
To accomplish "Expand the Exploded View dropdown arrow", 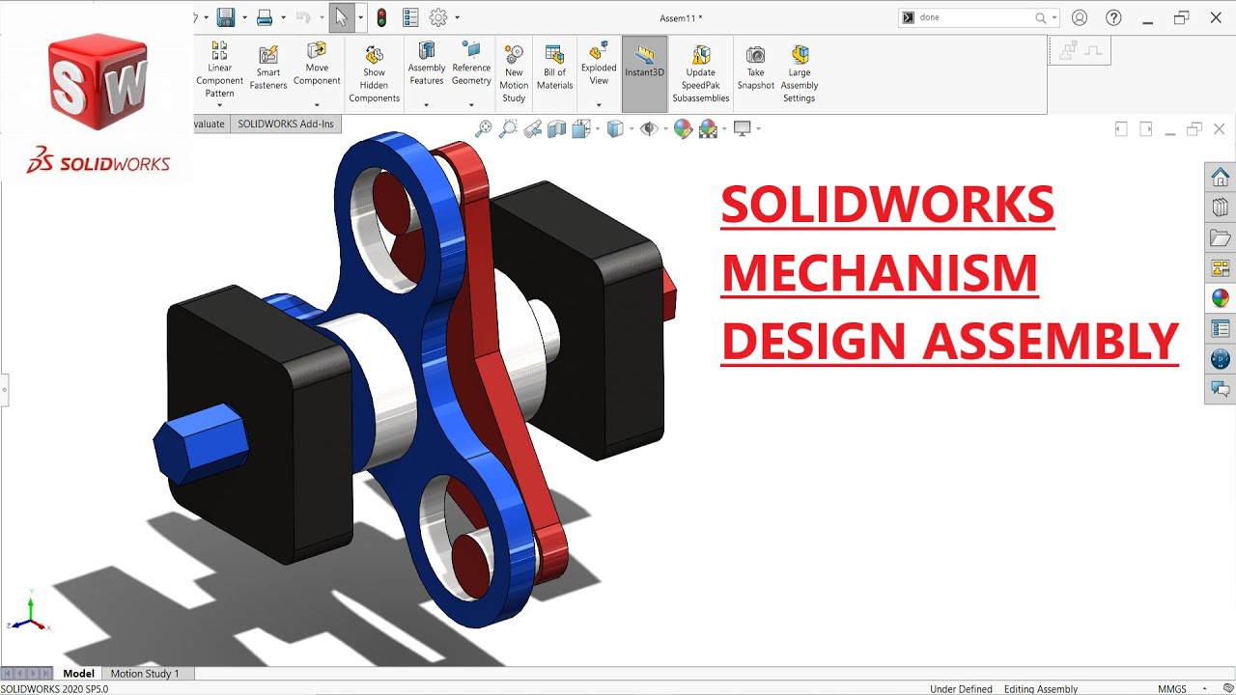I will tap(599, 105).
